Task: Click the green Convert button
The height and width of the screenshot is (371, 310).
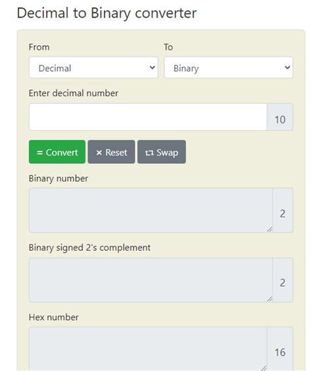Action: click(x=57, y=152)
